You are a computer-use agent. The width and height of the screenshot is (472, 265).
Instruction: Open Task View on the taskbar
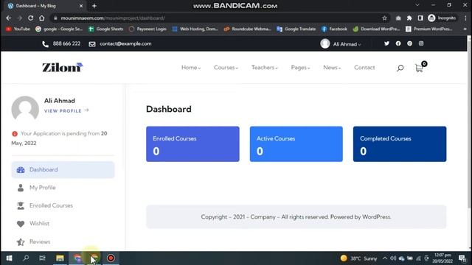coord(43,258)
